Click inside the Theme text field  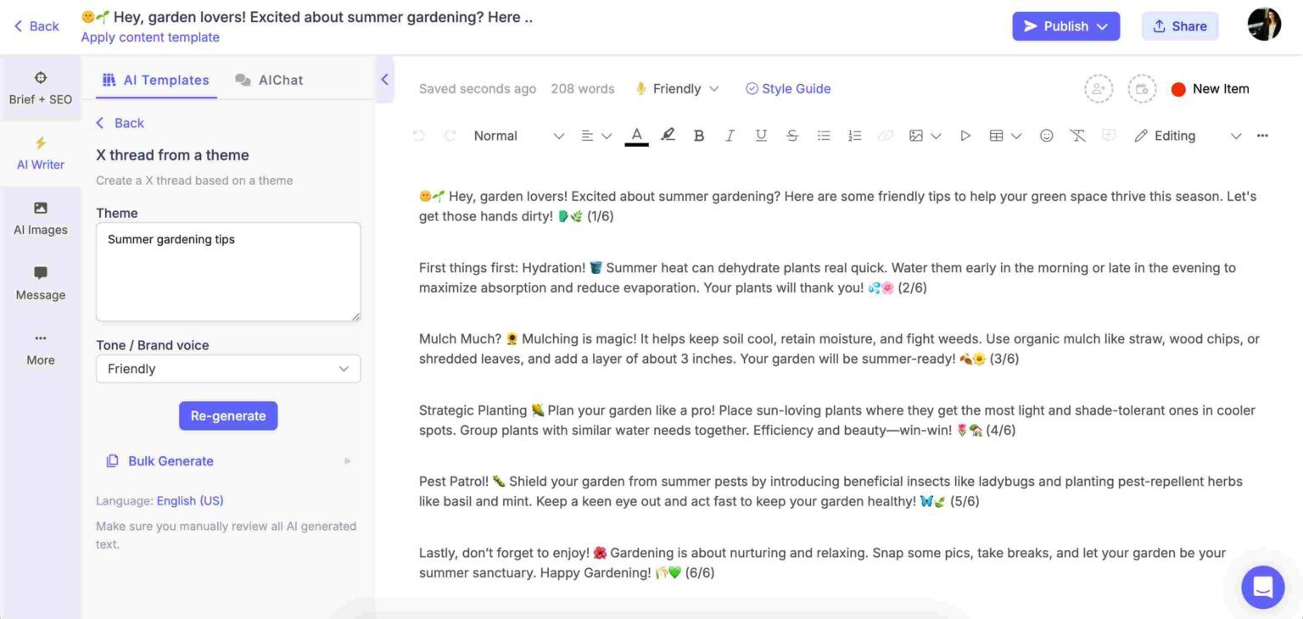click(x=227, y=271)
